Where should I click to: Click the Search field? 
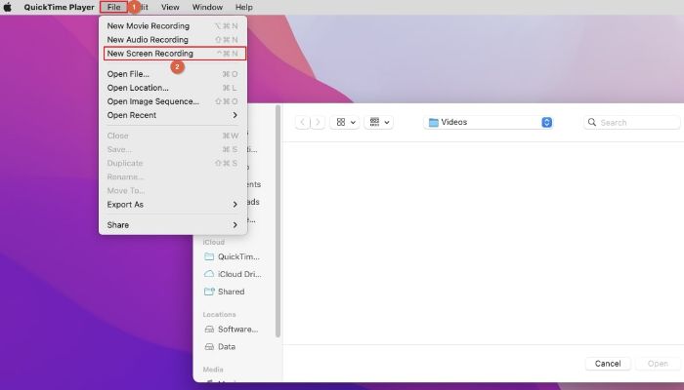click(631, 122)
